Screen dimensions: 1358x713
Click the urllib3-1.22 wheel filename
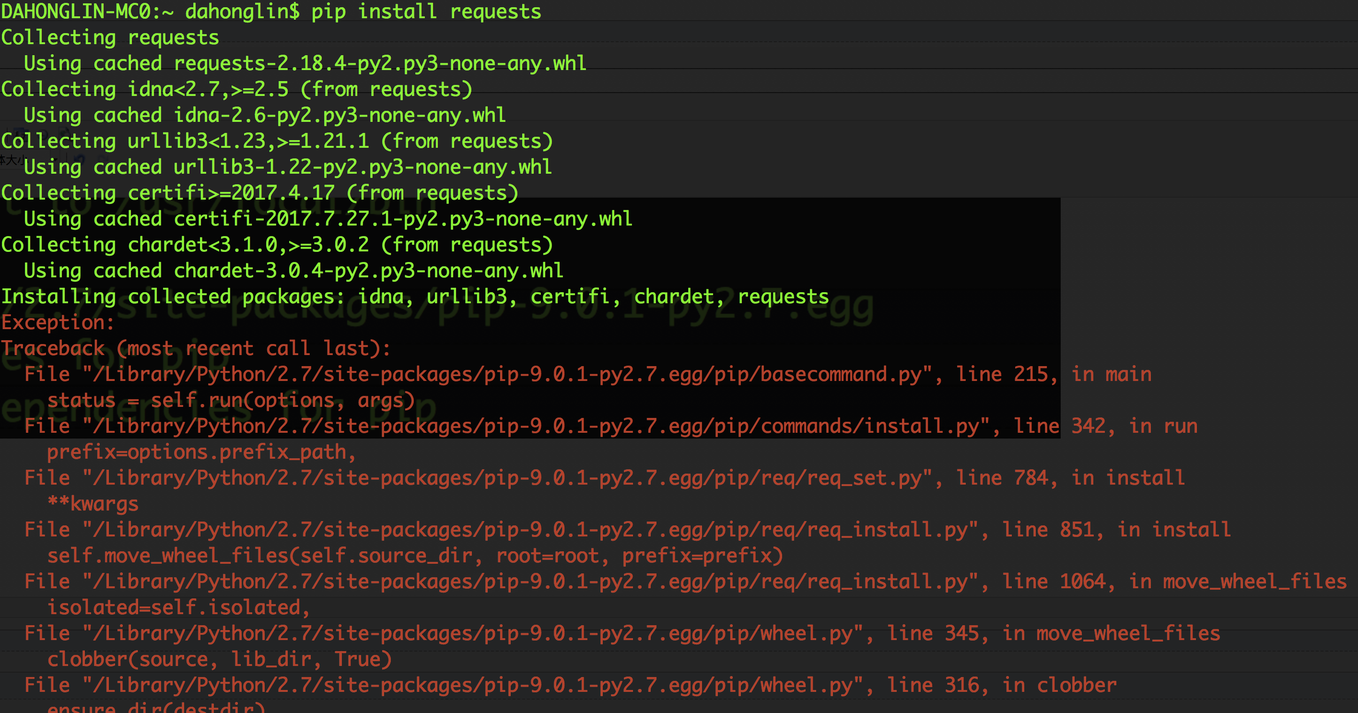(363, 166)
